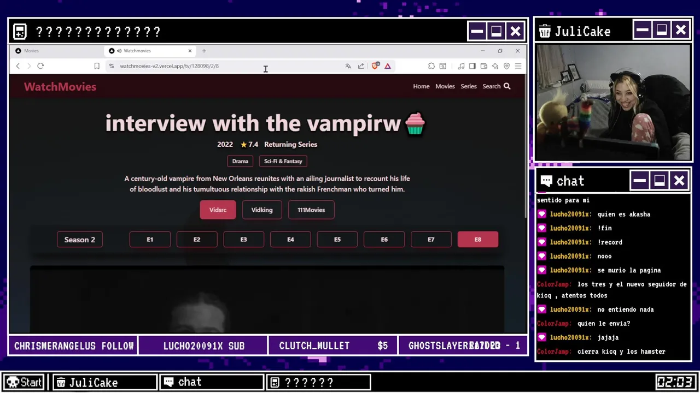This screenshot has width=700, height=393.
Task: Open the Series nav link
Action: tap(469, 86)
